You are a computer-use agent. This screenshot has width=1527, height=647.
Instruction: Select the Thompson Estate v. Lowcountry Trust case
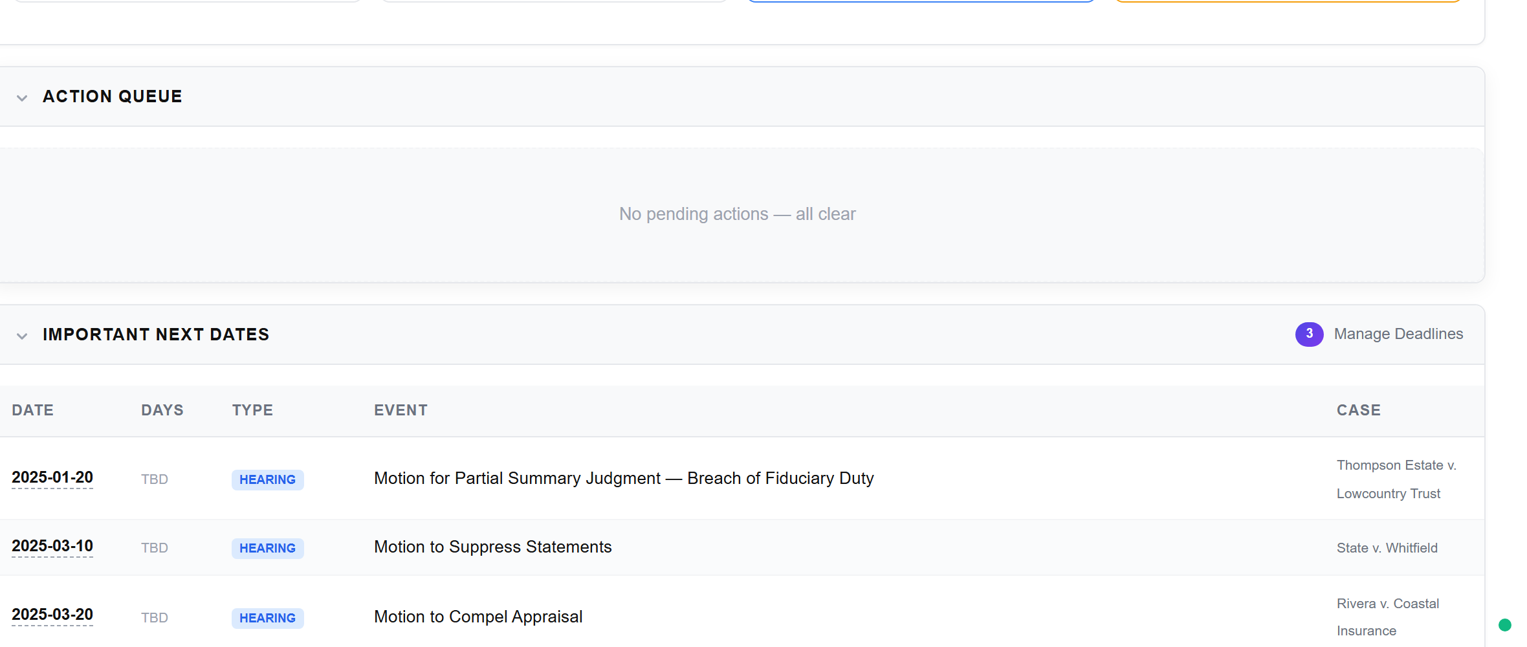point(1396,479)
